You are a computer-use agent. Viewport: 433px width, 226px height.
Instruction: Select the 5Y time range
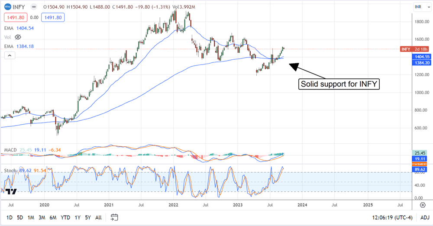[88, 218]
